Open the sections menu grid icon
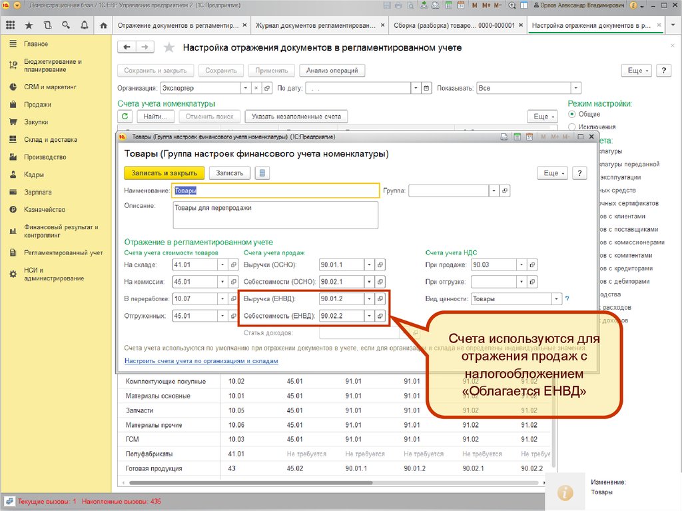The height and width of the screenshot is (511, 682). coord(10,26)
